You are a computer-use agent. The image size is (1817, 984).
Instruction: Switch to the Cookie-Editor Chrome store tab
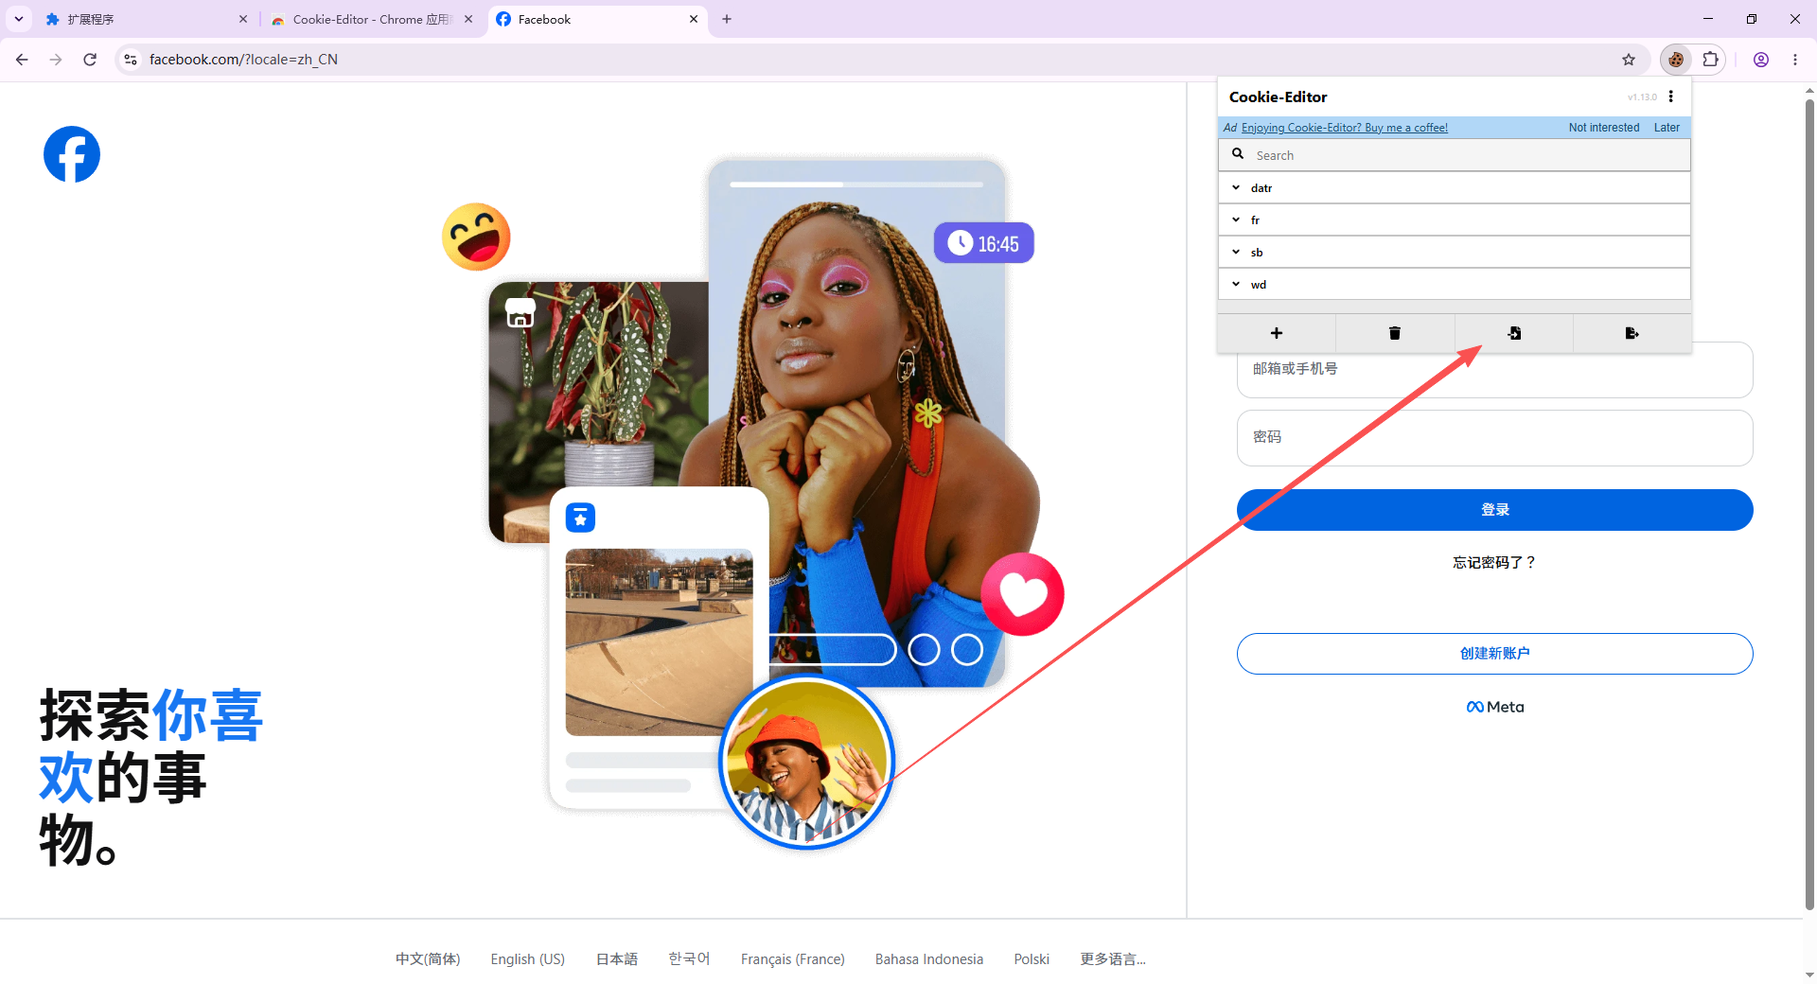click(371, 19)
